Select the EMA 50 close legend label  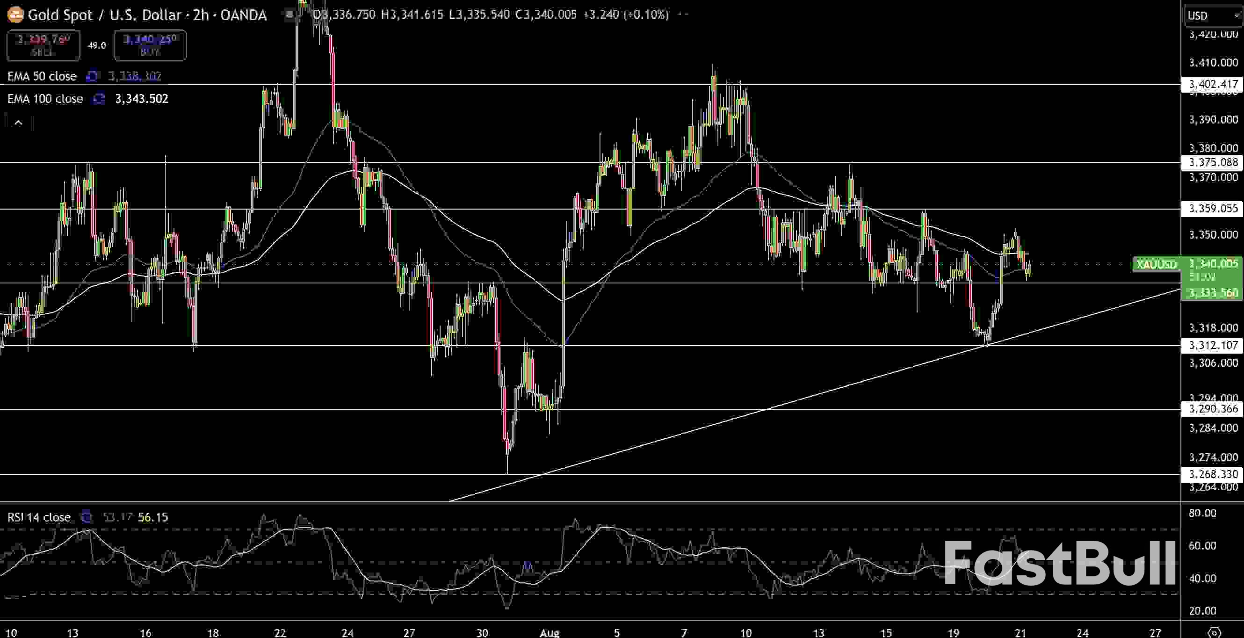42,76
